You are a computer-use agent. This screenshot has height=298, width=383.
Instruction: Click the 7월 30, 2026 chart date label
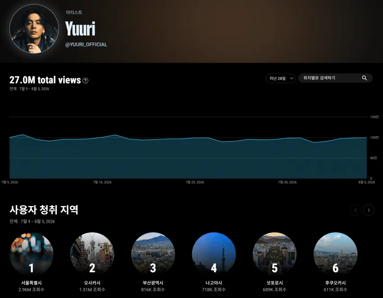[287, 182]
